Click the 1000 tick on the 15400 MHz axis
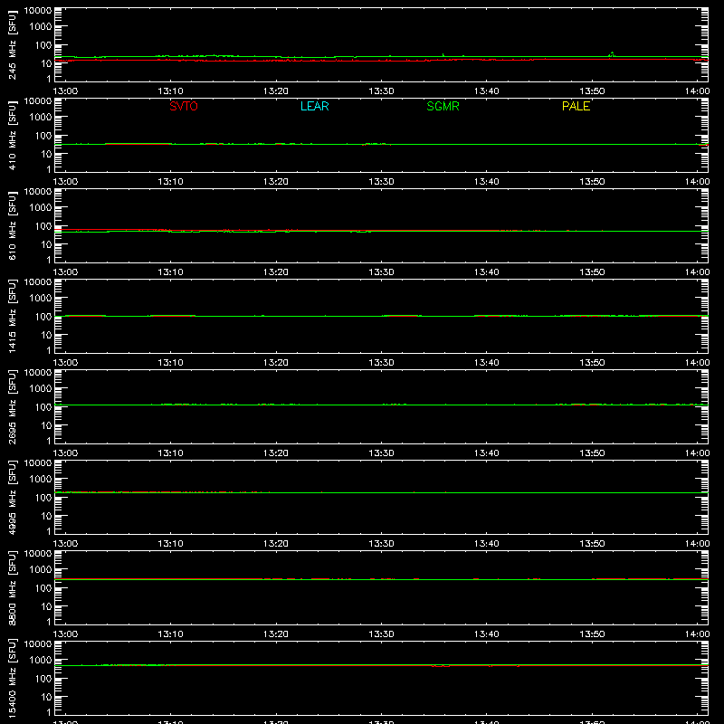 pyautogui.click(x=41, y=661)
